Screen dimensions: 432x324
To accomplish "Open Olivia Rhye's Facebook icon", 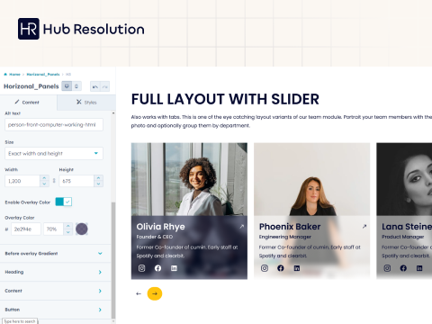I will [157, 268].
